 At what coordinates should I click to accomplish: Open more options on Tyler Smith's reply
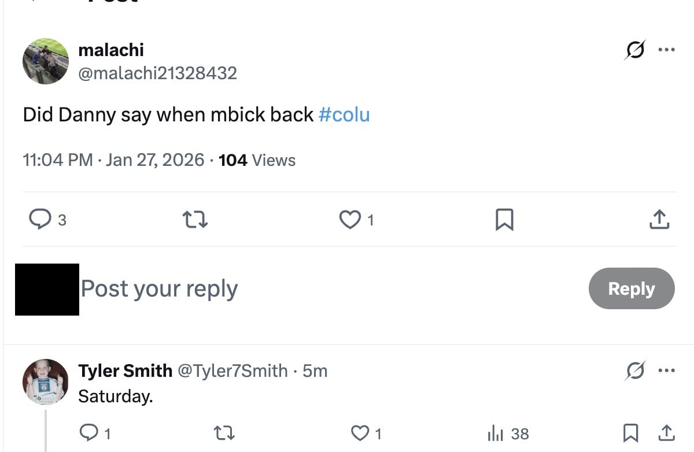[x=666, y=371]
